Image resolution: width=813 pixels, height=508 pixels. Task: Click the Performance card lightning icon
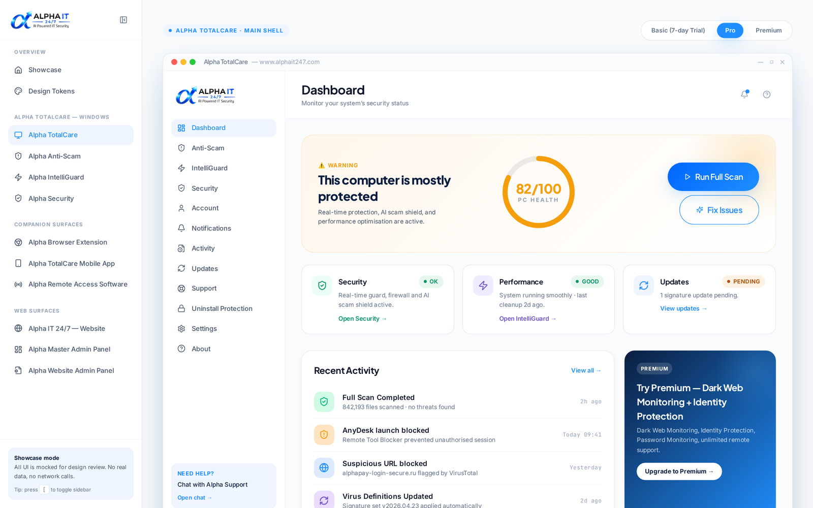(x=483, y=285)
